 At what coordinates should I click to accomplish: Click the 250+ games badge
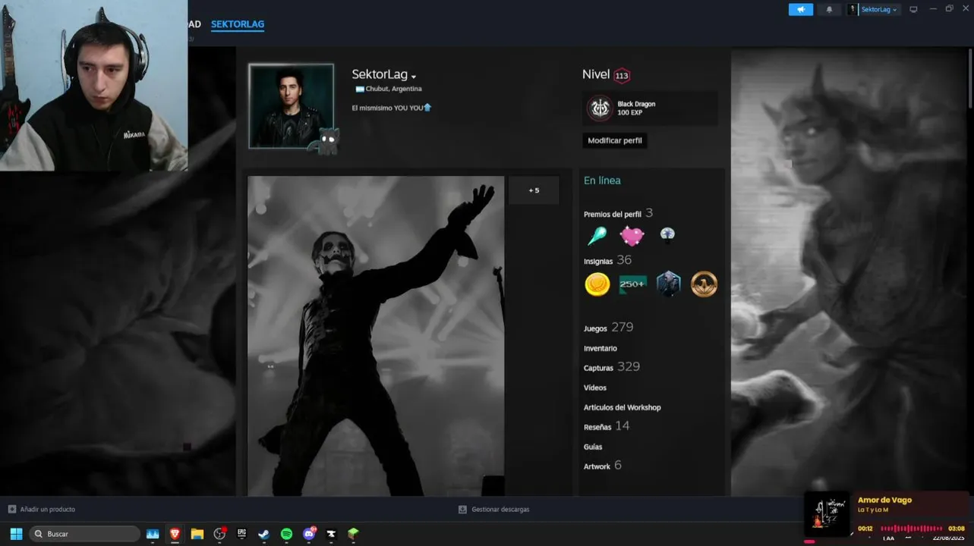(632, 284)
